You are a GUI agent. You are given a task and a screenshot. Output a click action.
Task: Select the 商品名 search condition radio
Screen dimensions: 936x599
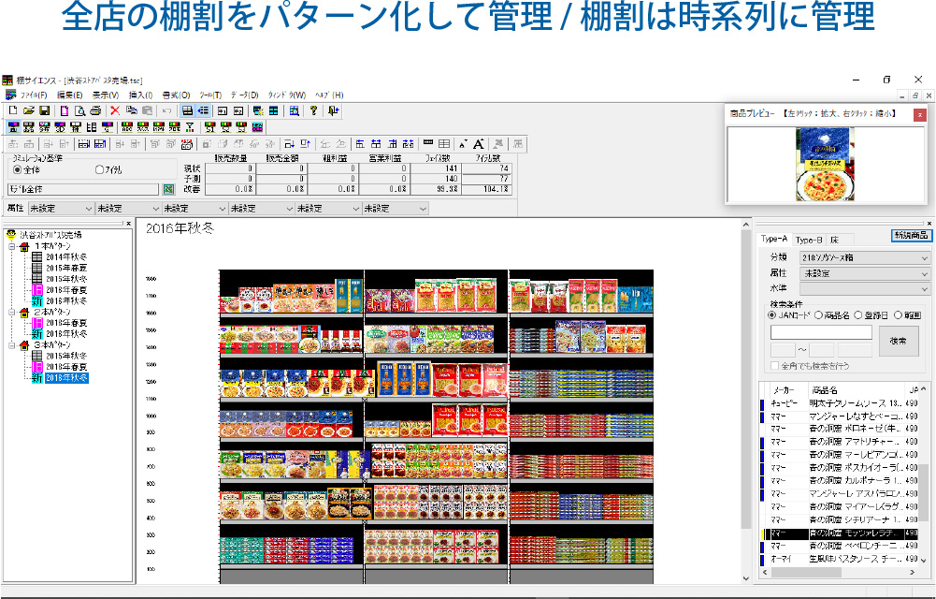point(818,315)
